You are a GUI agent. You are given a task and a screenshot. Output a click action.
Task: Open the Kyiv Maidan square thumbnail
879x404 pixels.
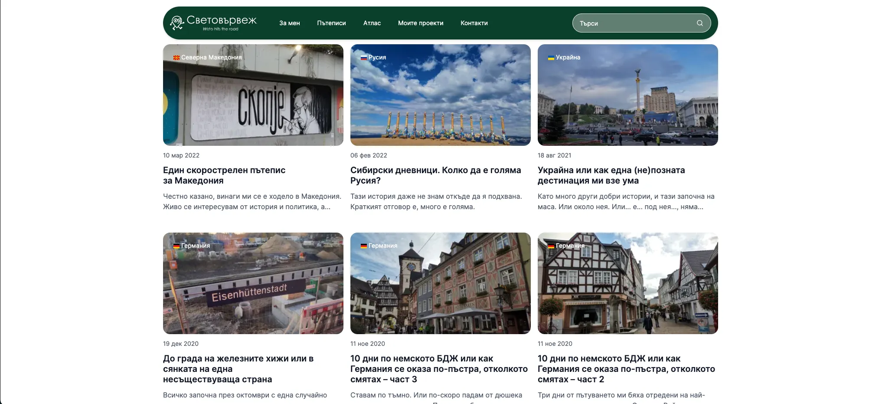[x=628, y=95]
